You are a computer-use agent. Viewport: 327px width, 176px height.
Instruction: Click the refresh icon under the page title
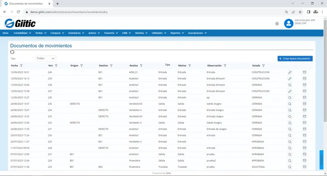[x=12, y=52]
